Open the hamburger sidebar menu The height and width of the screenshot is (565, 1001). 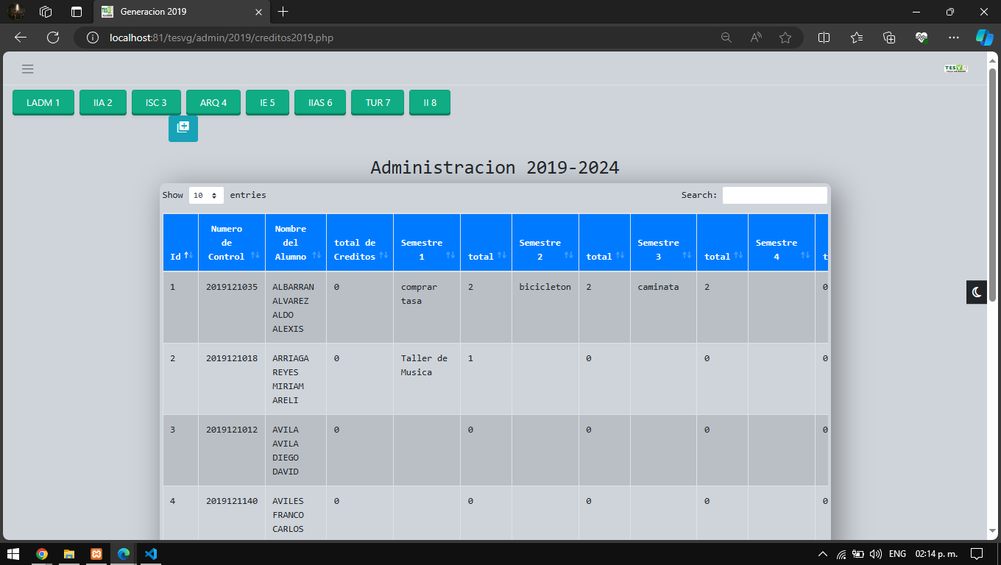click(x=28, y=69)
